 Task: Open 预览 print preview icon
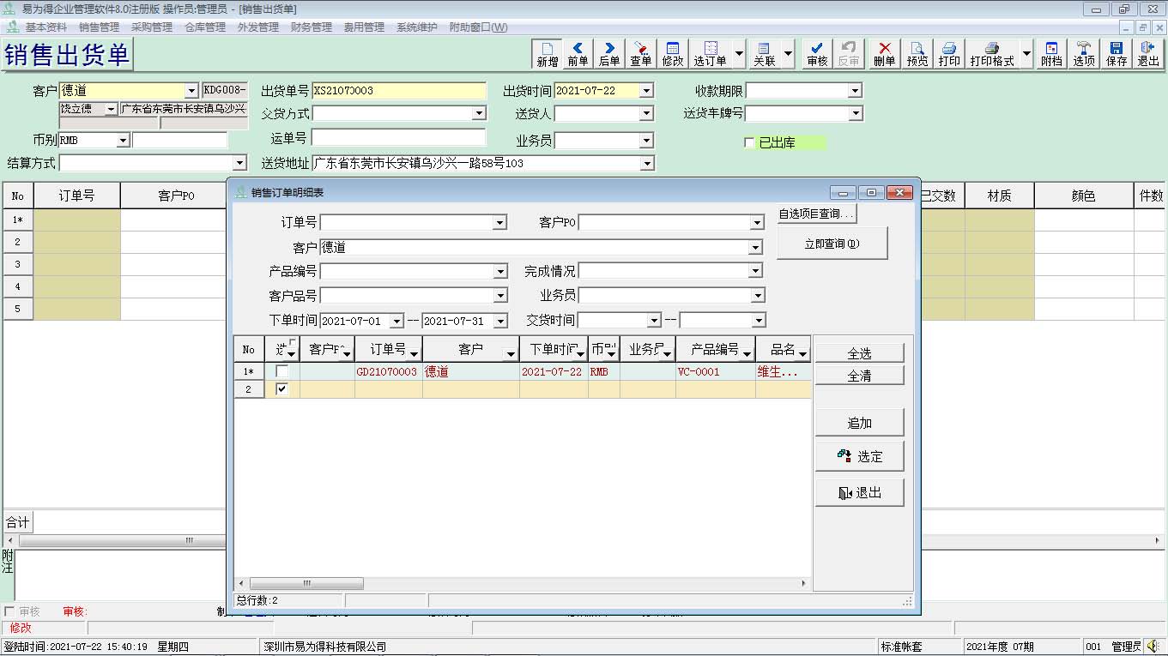coord(917,54)
